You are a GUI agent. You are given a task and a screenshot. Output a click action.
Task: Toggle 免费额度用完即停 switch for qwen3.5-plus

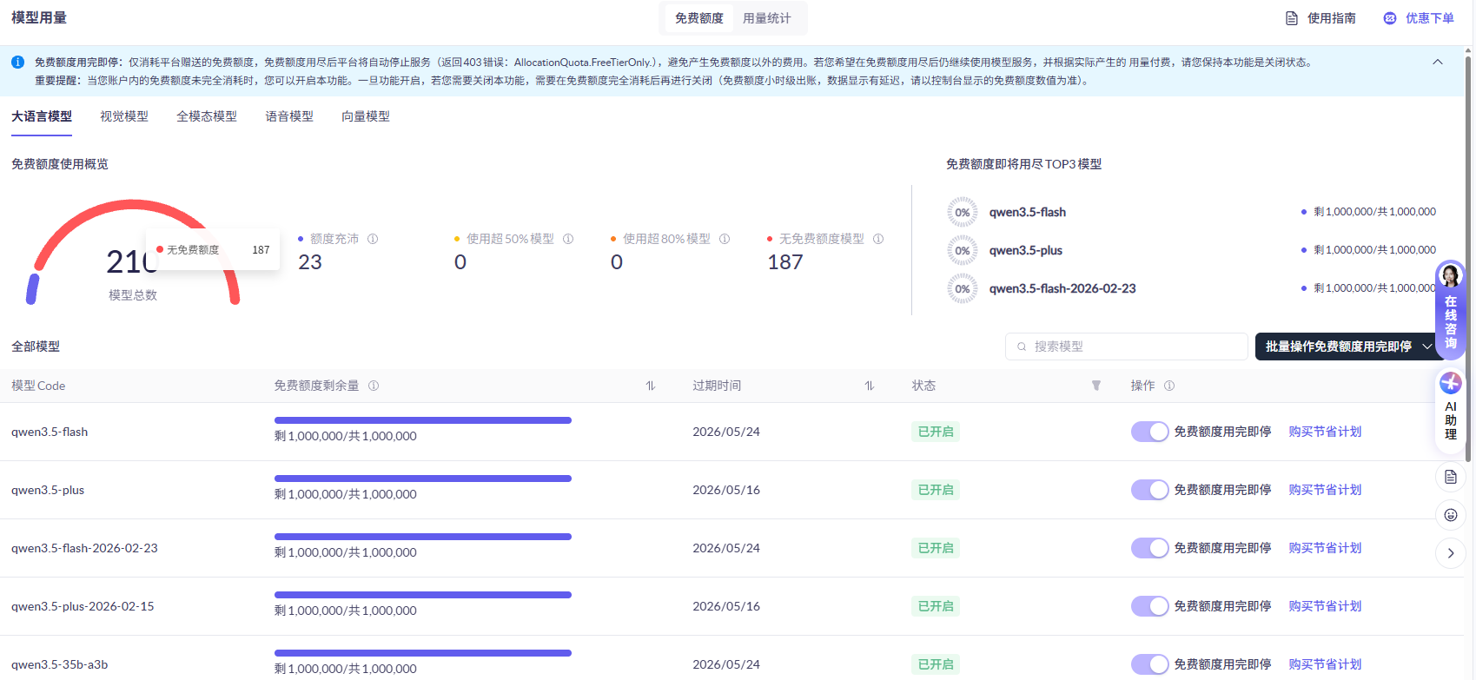click(x=1149, y=490)
